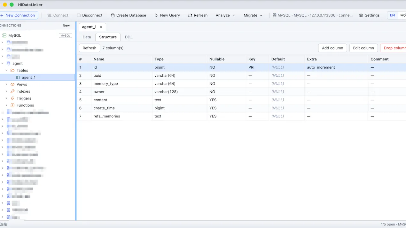406x228 pixels.
Task: Click the Indexes key icon
Action: click(12, 91)
